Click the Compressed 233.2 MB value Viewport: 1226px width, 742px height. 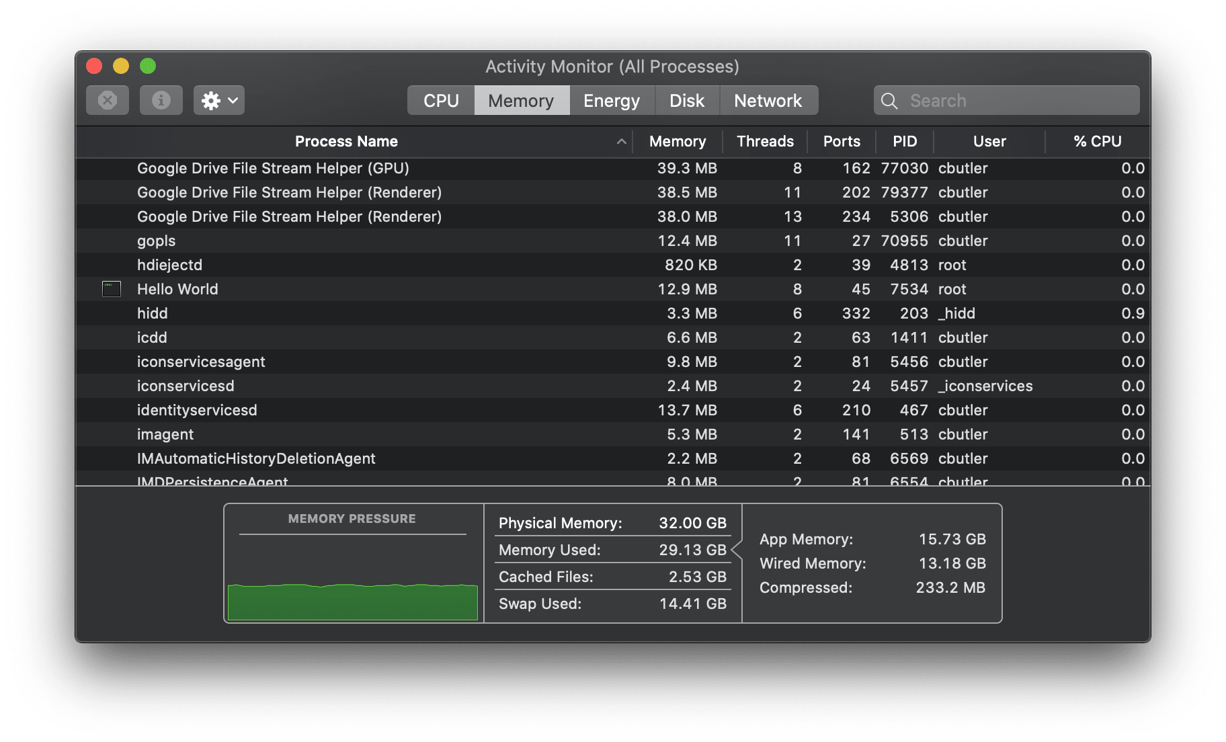coord(950,587)
